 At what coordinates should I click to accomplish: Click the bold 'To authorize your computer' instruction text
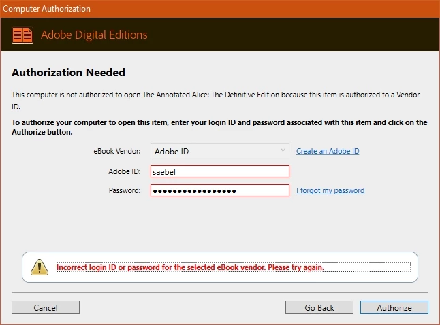[219, 127]
